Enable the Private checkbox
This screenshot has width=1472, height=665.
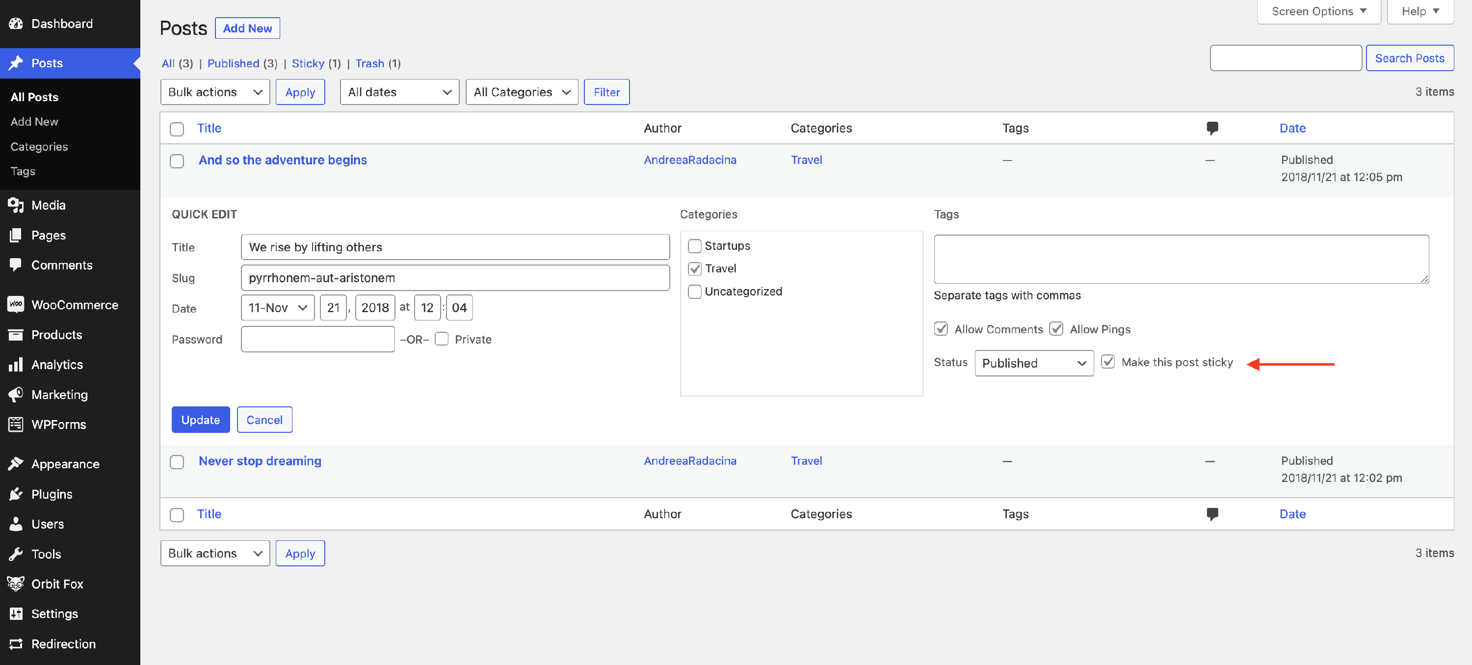[442, 339]
